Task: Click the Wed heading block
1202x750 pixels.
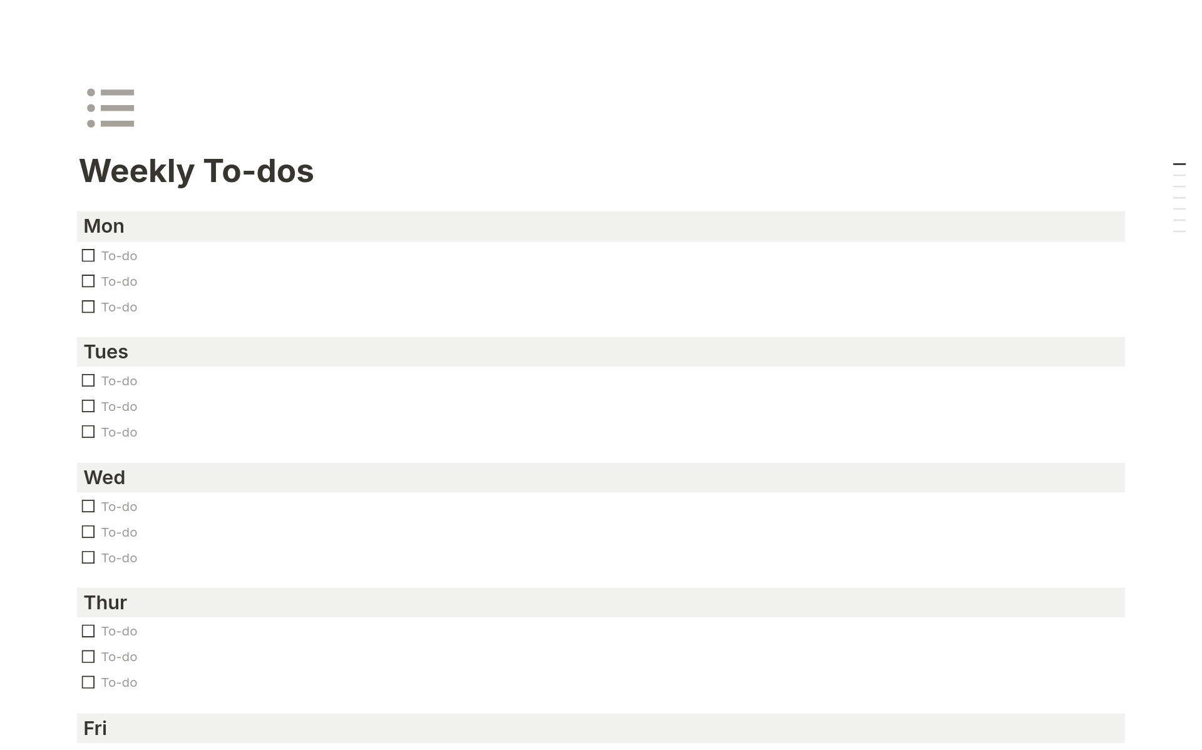Action: [x=105, y=478]
